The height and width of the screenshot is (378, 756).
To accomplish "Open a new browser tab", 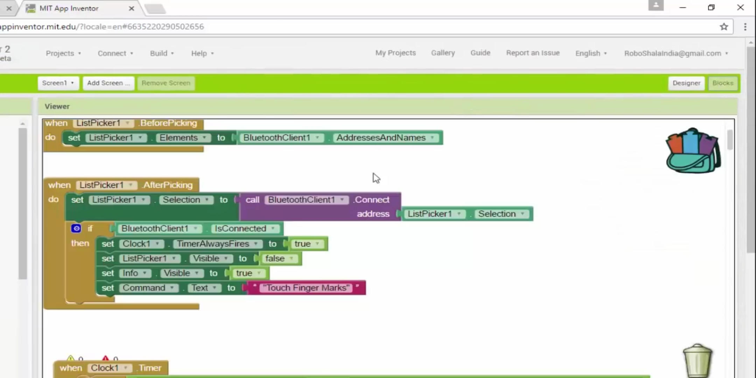I will pos(155,8).
